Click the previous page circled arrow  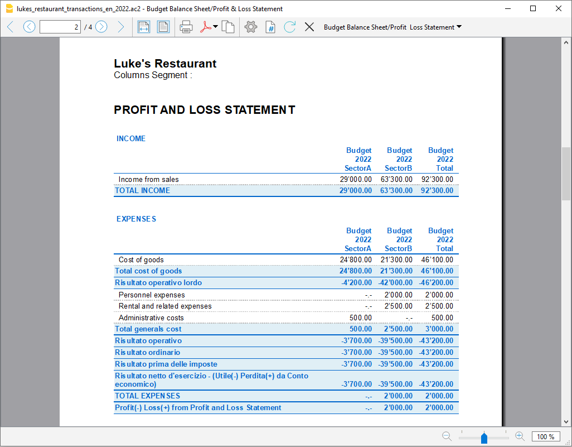29,27
